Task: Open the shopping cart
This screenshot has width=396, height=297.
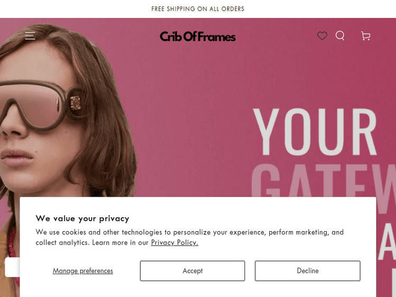Action: (365, 35)
